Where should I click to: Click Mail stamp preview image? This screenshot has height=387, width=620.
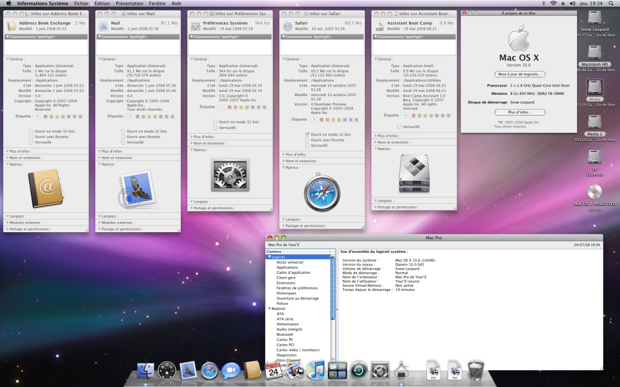(137, 189)
